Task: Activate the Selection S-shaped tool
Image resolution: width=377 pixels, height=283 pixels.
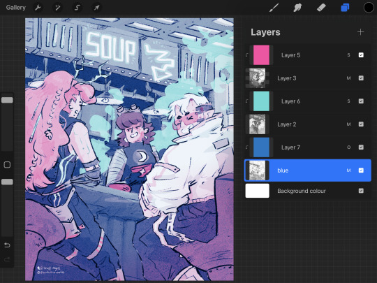Action: click(x=77, y=8)
